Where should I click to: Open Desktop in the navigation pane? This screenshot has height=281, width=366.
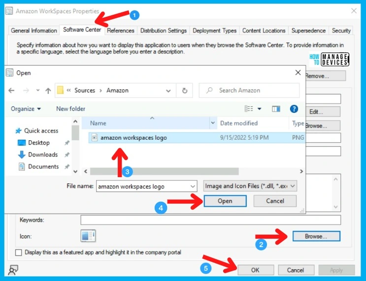click(34, 143)
